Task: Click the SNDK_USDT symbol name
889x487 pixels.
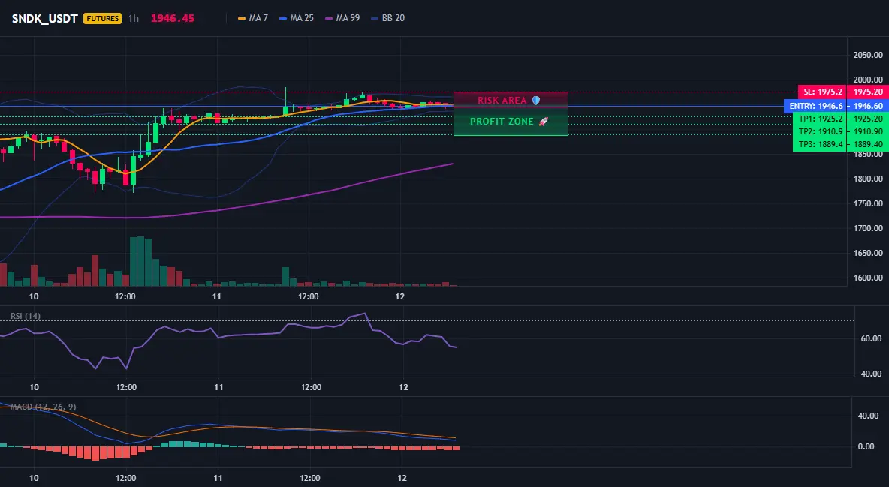Action: point(45,18)
